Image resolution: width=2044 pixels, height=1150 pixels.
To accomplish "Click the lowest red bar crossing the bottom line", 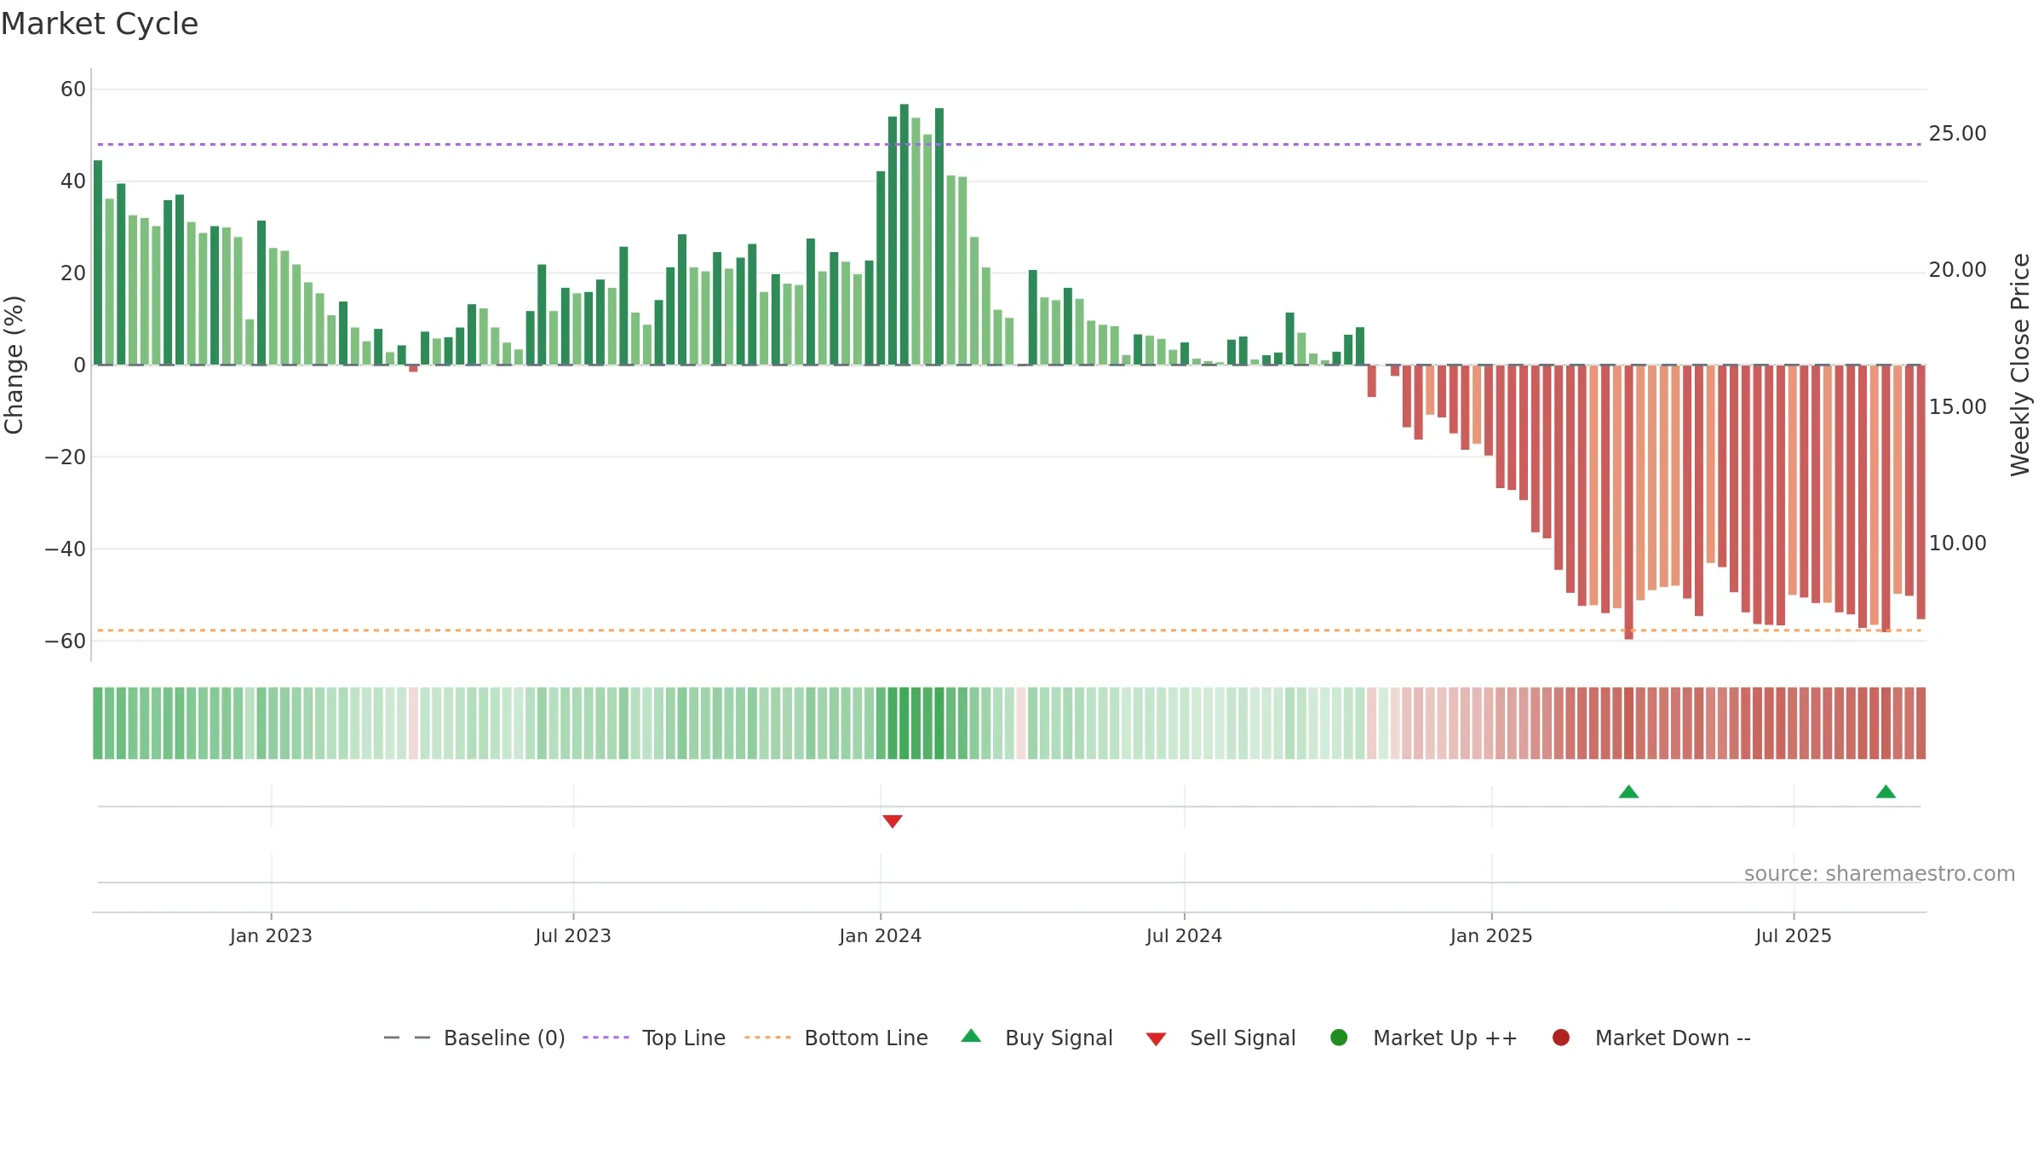I will [x=1628, y=503].
